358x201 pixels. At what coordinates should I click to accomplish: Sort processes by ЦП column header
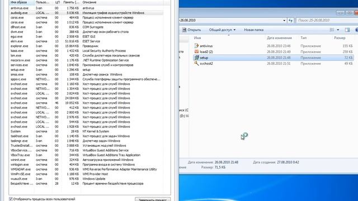(x=57, y=2)
